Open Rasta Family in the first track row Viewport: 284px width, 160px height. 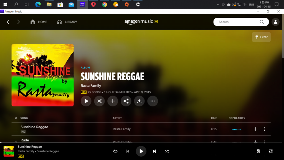click(121, 129)
